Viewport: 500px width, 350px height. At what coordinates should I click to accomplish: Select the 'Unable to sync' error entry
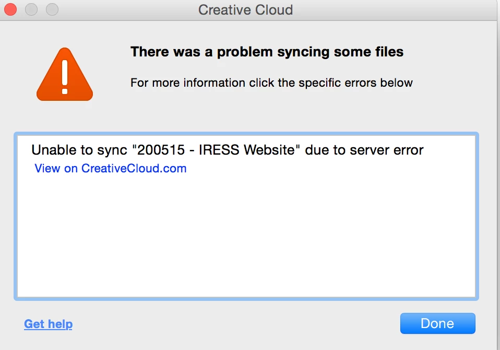tap(228, 149)
